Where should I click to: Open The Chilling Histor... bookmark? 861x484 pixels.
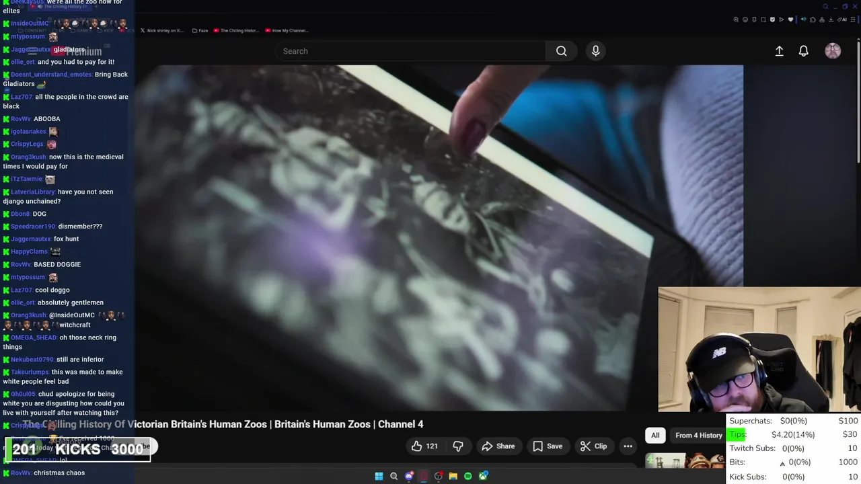(x=236, y=30)
